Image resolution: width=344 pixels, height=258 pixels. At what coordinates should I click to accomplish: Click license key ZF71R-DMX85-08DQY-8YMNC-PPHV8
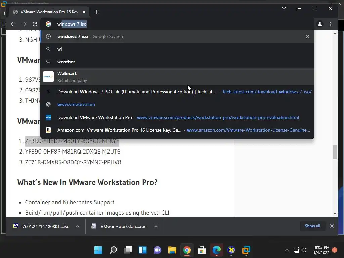point(73,162)
